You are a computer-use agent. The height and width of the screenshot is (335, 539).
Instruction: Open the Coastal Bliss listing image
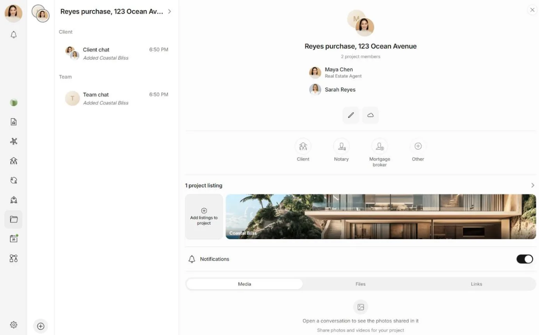coord(381,217)
